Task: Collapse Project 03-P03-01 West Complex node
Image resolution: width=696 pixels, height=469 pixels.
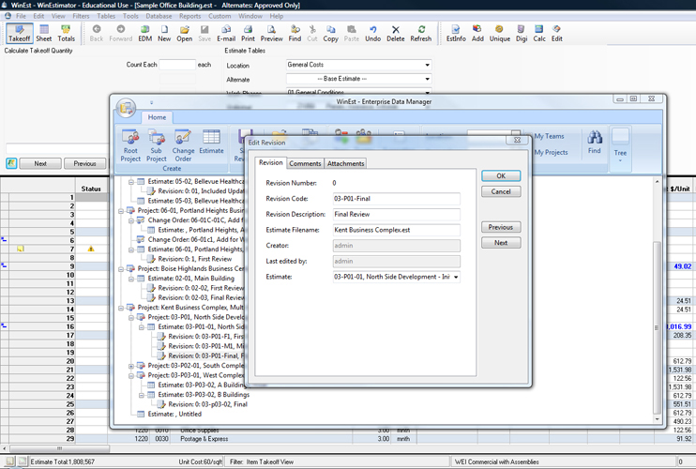Action: [x=131, y=376]
